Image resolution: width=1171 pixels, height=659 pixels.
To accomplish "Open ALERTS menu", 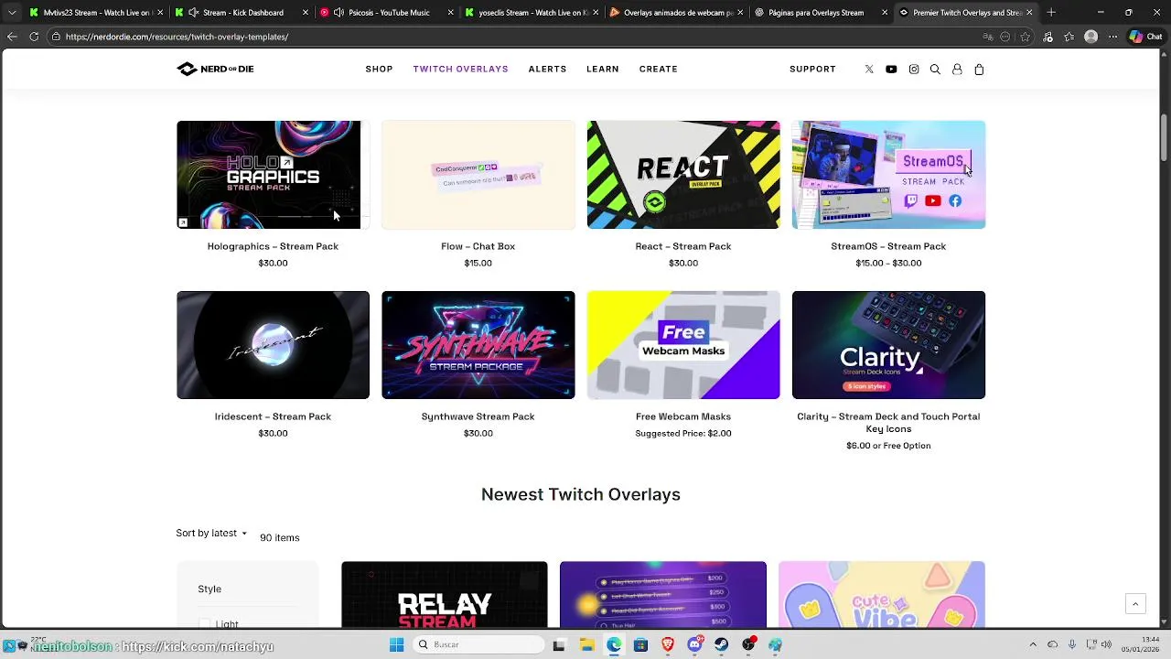I will pos(547,69).
